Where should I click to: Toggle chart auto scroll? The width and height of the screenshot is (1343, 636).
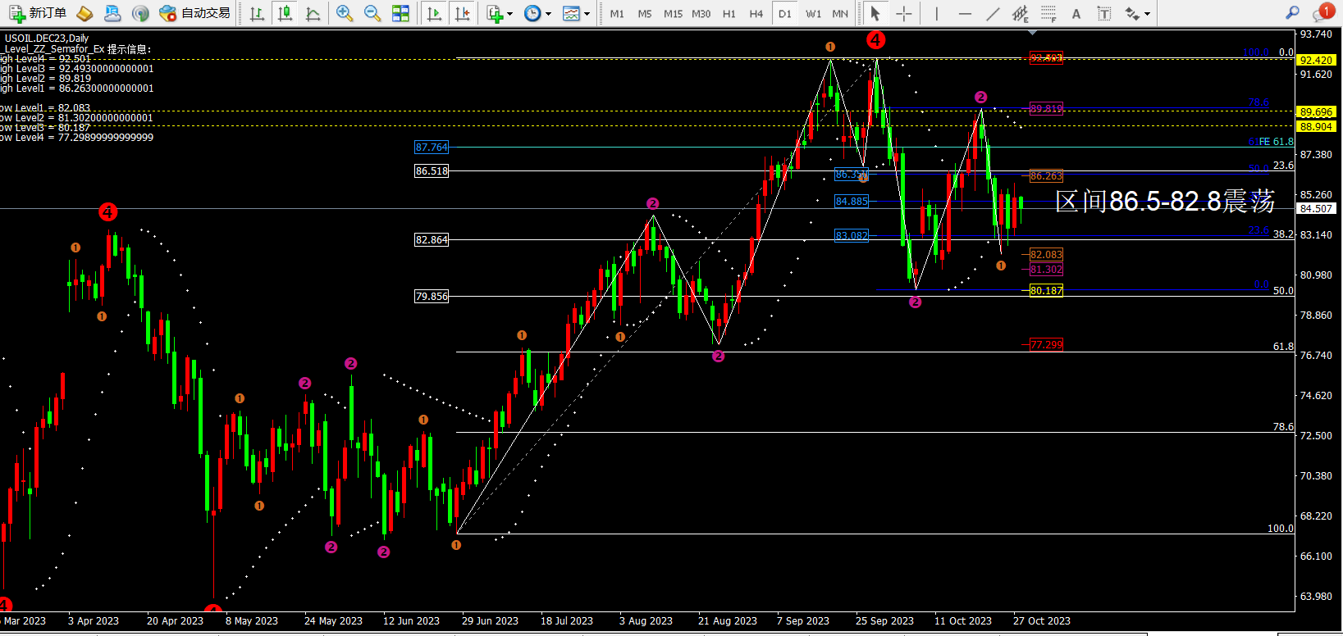point(434,13)
